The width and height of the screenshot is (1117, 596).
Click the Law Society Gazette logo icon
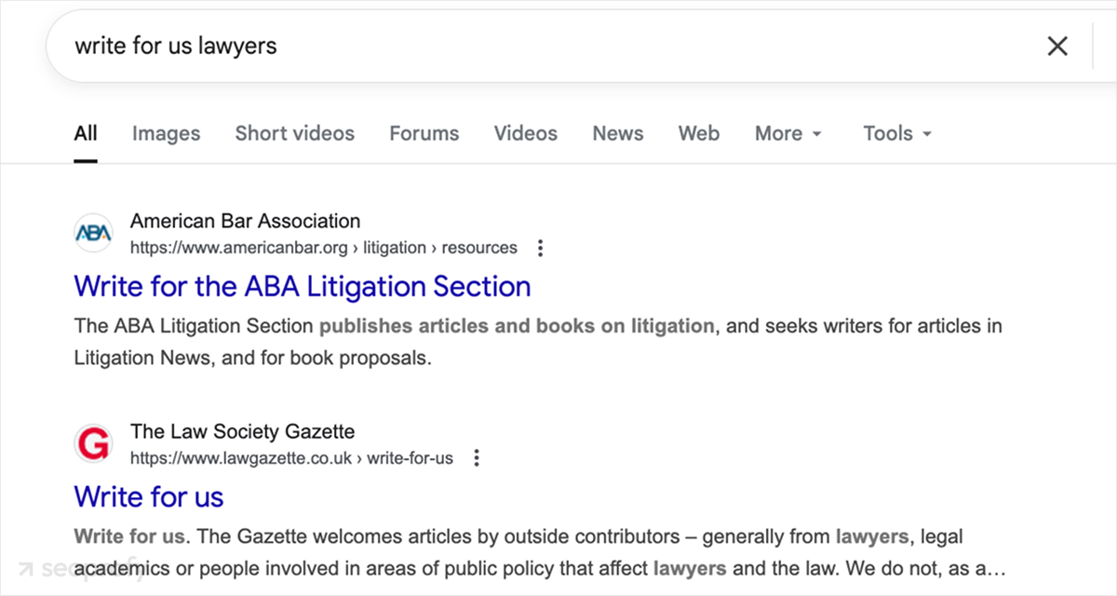(x=93, y=444)
